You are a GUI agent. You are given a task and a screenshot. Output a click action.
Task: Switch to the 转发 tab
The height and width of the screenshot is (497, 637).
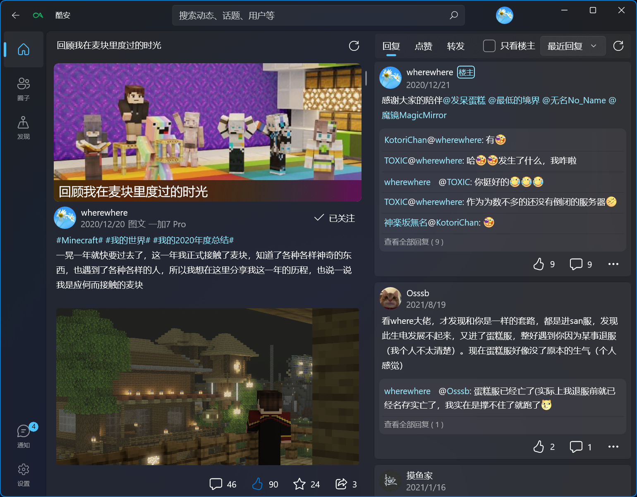click(x=456, y=46)
